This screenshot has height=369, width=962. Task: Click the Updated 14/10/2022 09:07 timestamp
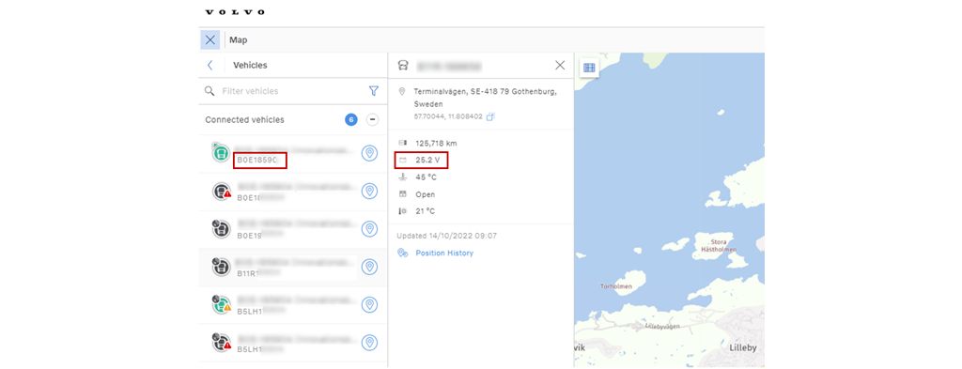pyautogui.click(x=446, y=236)
